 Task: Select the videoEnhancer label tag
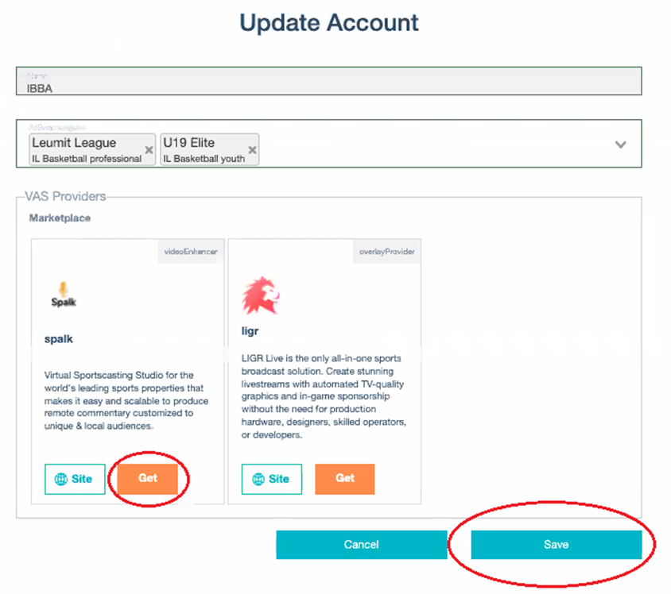pos(191,252)
